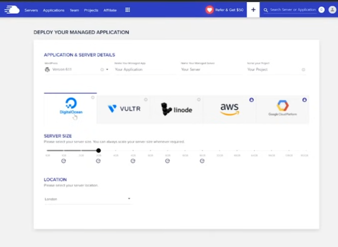Screen dimensions: 338x247
Task: Open the WordPress Version 6.1.1 dropdown
Action: point(77,69)
